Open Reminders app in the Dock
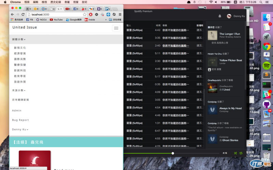273x170 pixels. coord(267,27)
